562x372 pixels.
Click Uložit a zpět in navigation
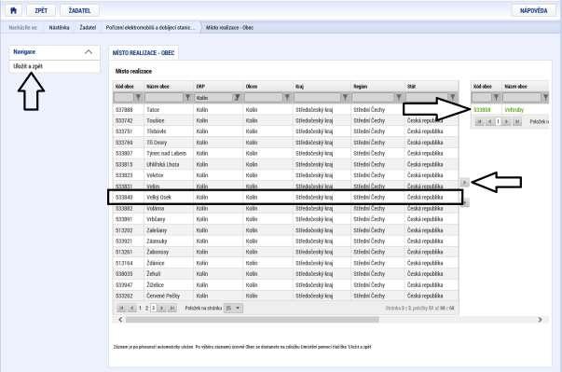[x=28, y=66]
